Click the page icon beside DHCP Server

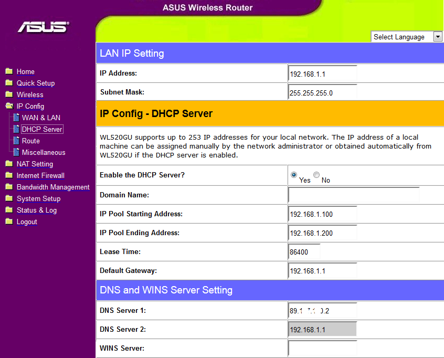(x=16, y=129)
